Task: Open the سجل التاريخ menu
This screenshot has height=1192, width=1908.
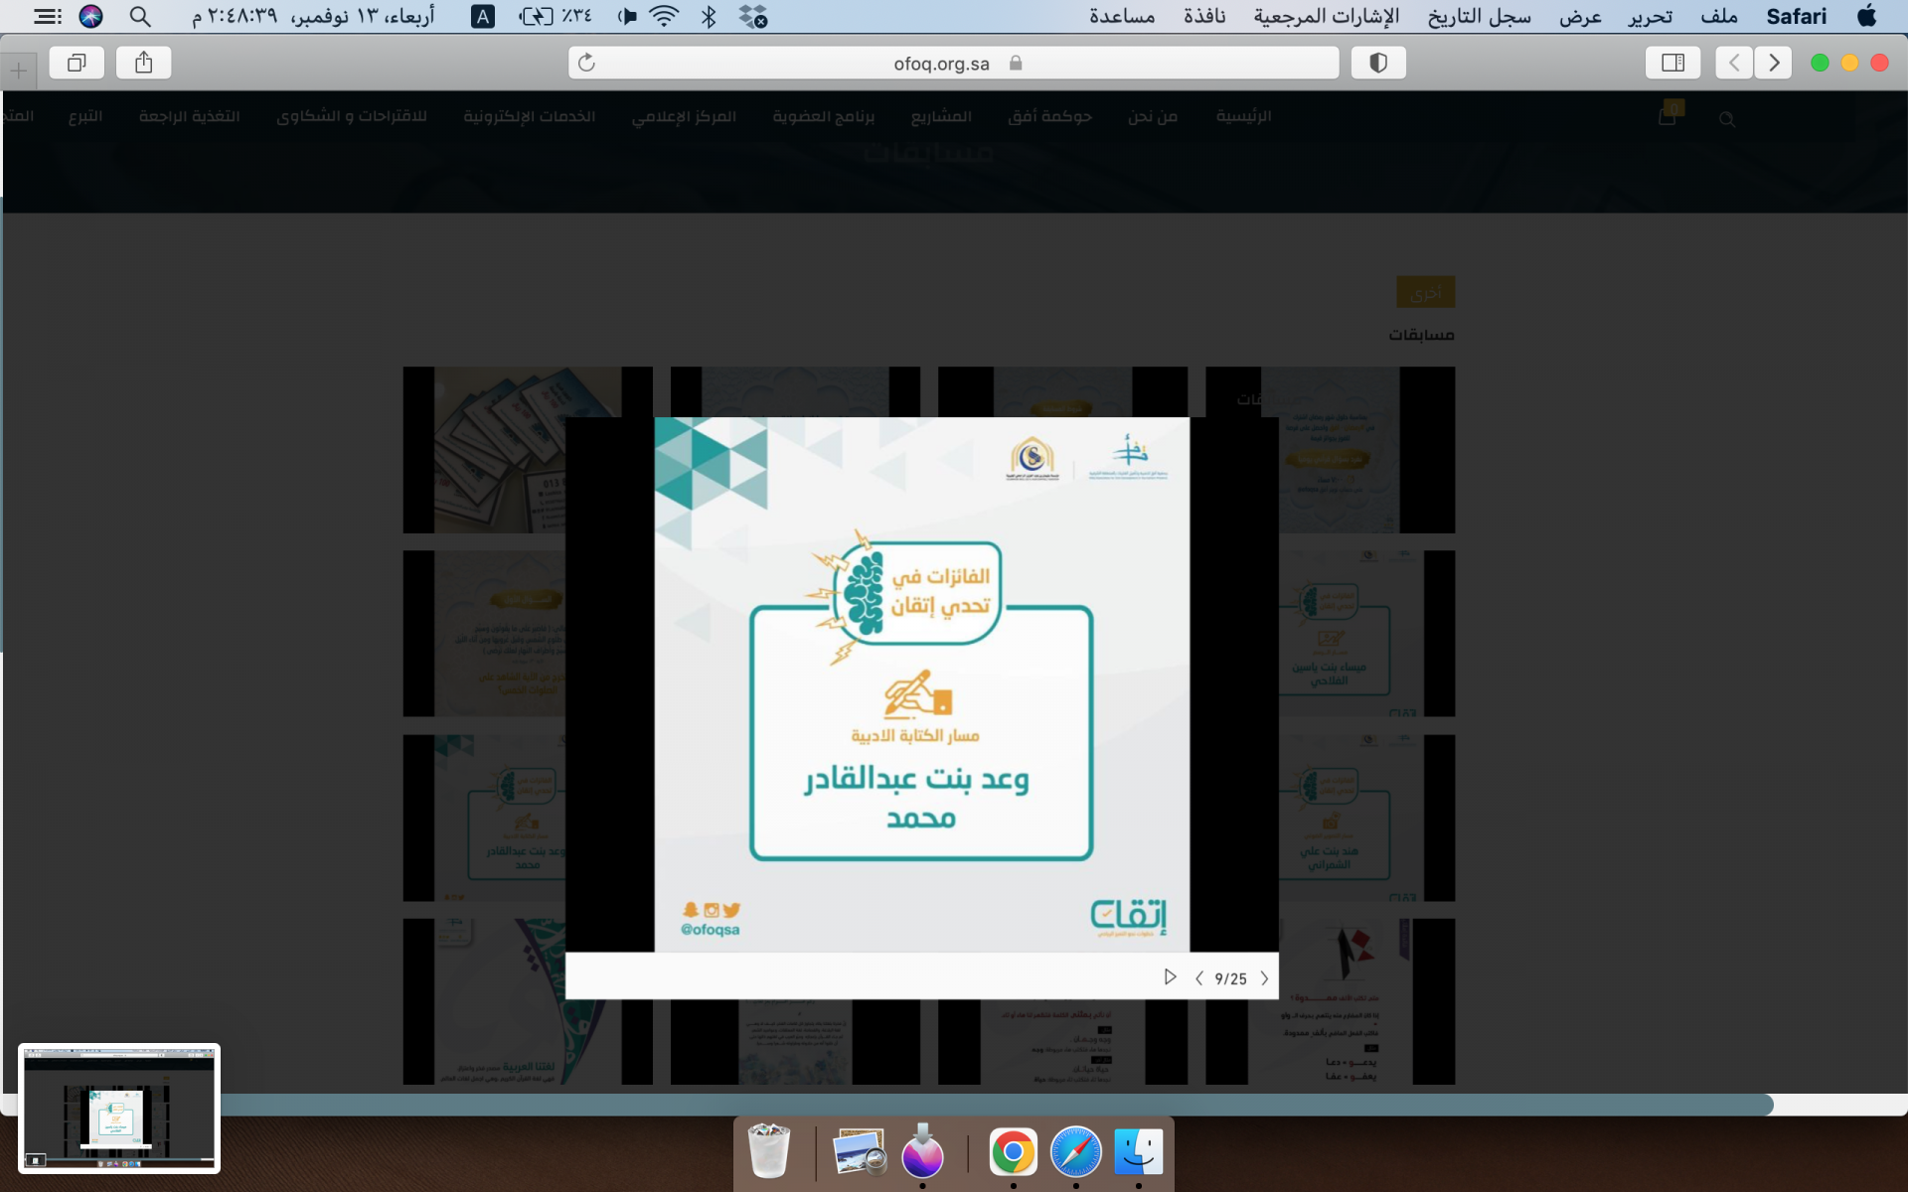Action: click(1479, 16)
